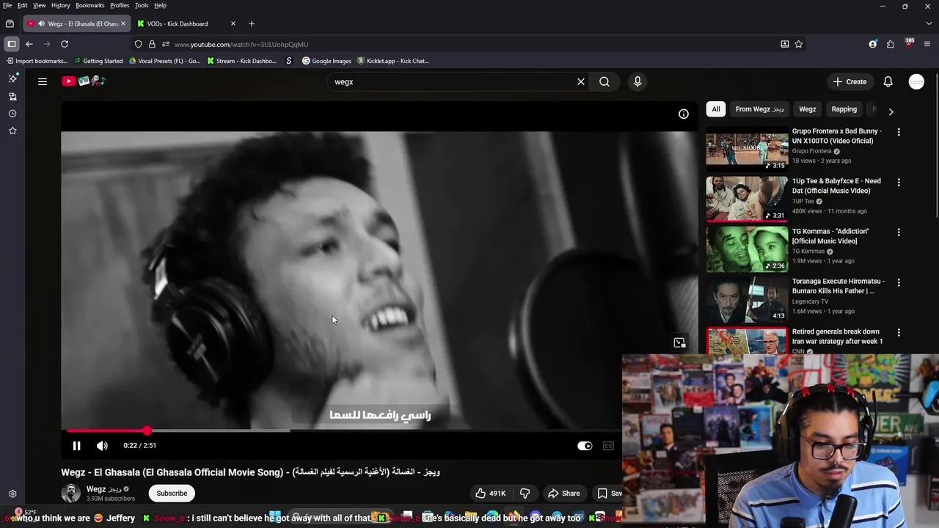Viewport: 939px width, 528px height.
Task: Open the Create button
Action: point(850,81)
